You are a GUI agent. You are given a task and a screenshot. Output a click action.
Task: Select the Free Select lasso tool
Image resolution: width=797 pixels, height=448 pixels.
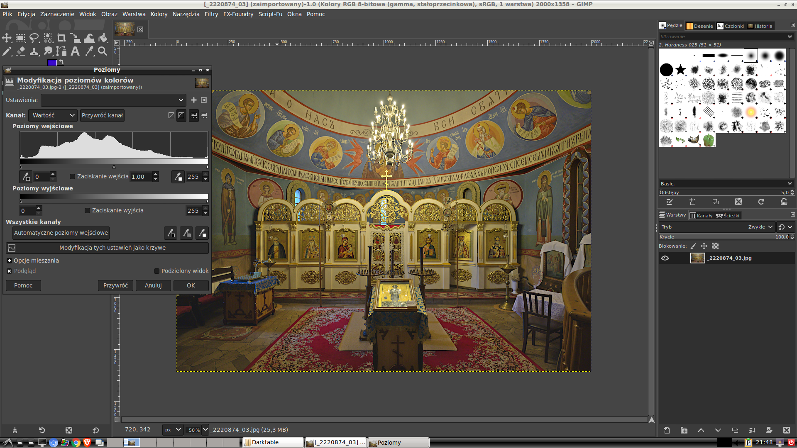34,38
